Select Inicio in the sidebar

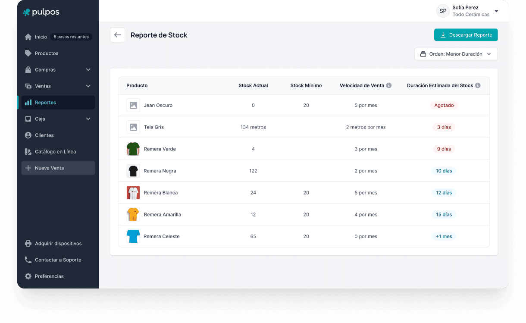coord(41,37)
